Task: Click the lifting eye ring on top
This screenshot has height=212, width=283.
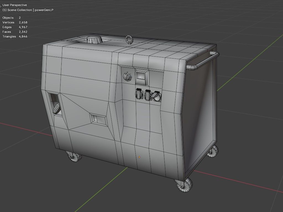Action: 129,39
